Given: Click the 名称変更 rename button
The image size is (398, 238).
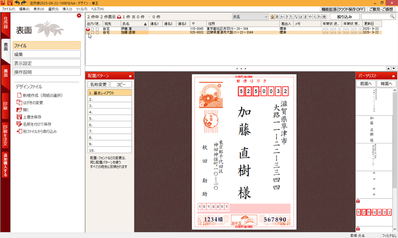Looking at the screenshot, I should 98,84.
